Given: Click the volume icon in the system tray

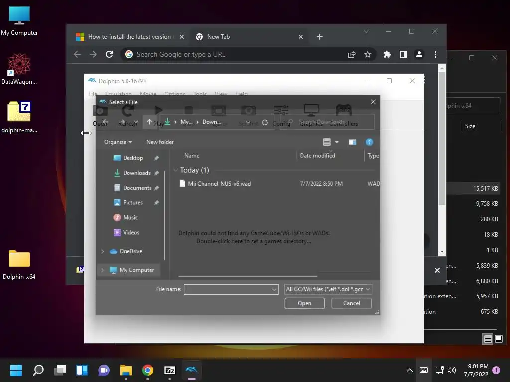Looking at the screenshot, I should [451, 370].
